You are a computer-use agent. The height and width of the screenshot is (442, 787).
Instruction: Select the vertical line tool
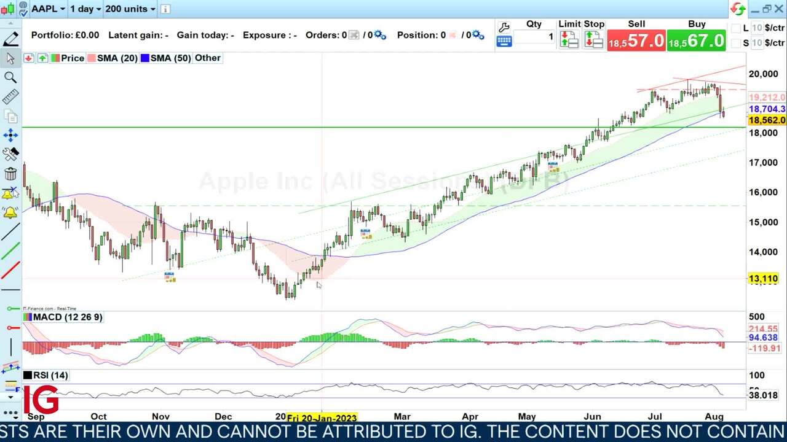tap(10, 347)
